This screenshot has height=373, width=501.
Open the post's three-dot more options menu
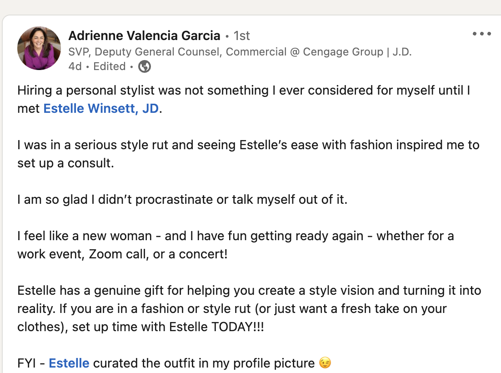point(482,34)
